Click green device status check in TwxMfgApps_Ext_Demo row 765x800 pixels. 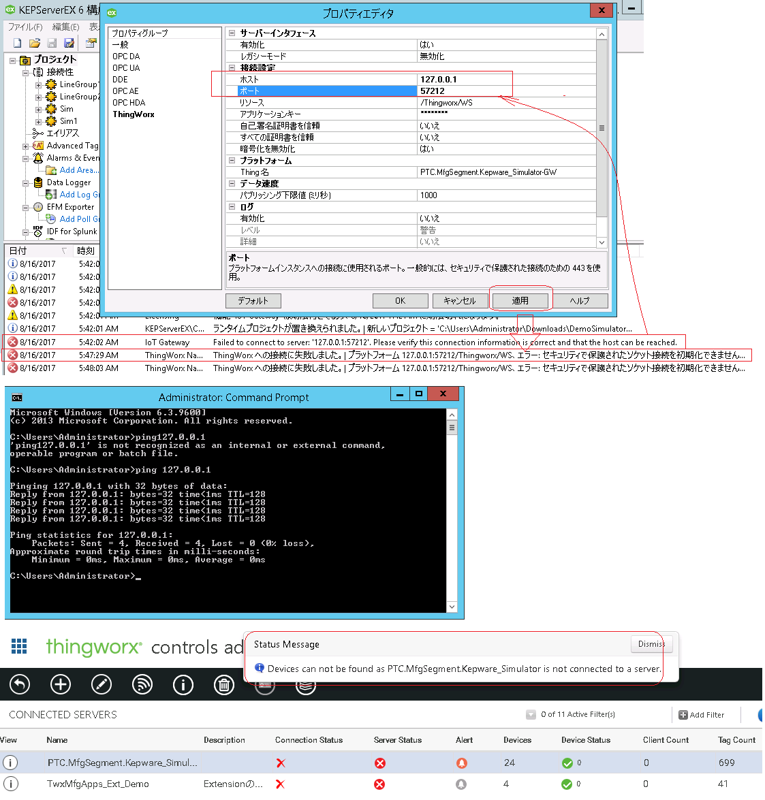point(567,784)
